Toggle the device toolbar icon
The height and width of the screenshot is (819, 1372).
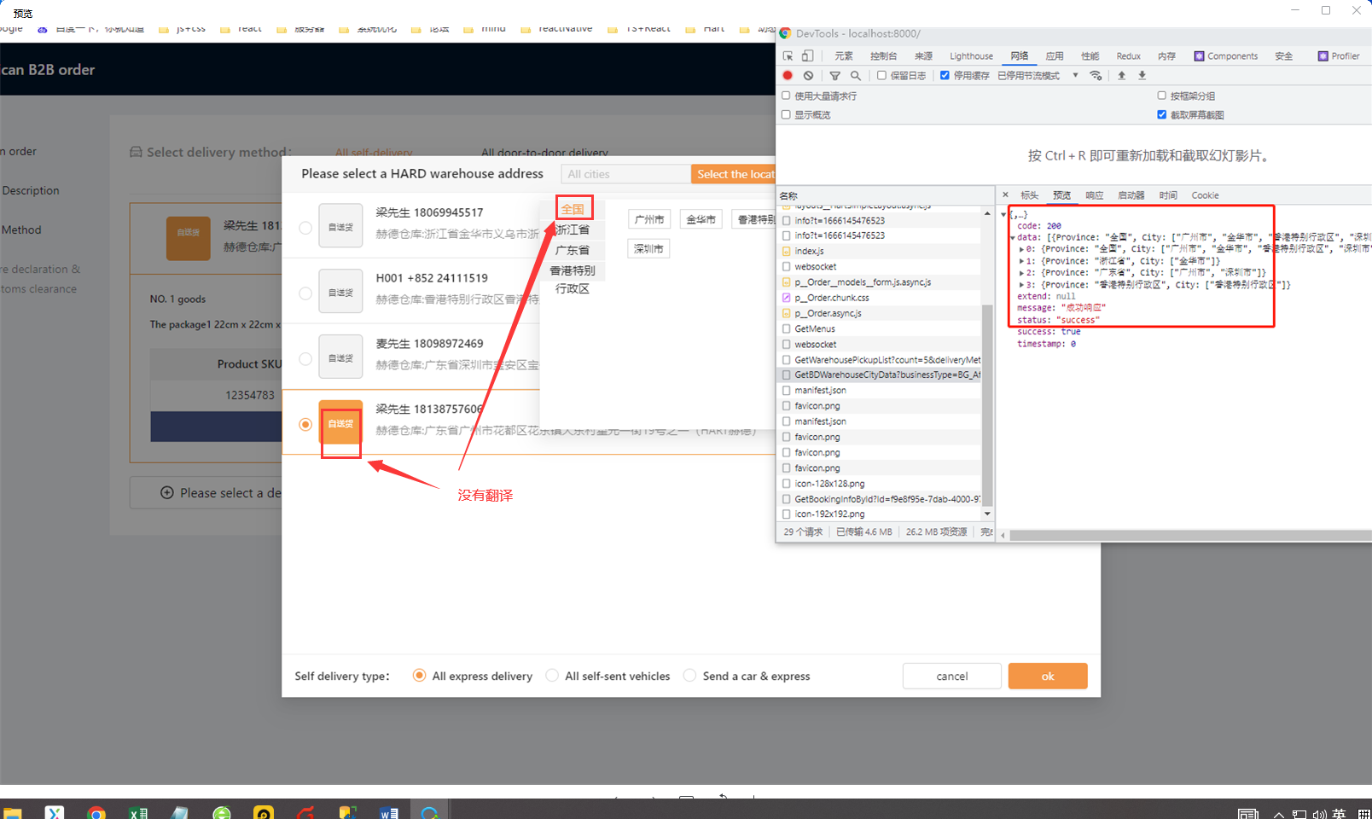pos(807,56)
